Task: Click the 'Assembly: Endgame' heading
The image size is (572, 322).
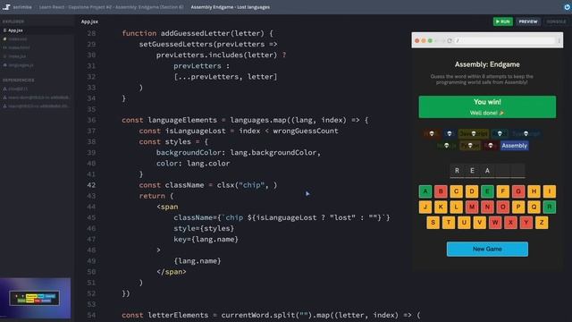Action: pyautogui.click(x=487, y=64)
